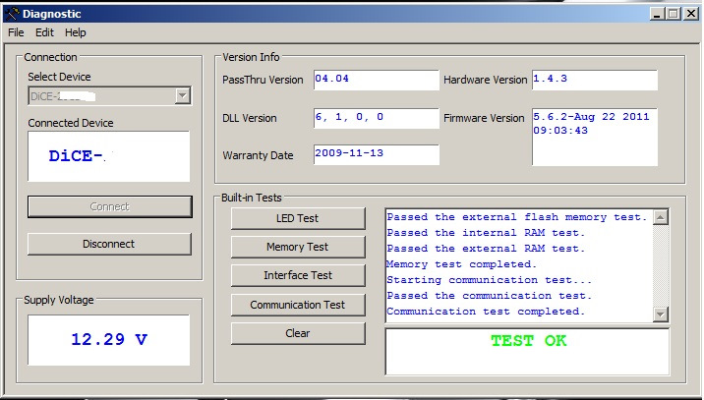The height and width of the screenshot is (400, 704).
Task: Select 'Memory test completed.' log line
Action: (461, 264)
